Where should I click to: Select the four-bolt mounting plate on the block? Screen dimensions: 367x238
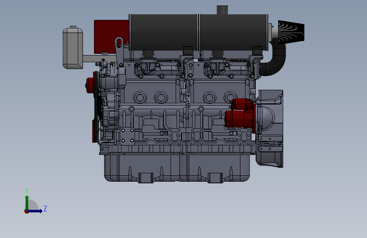pyautogui.click(x=127, y=136)
